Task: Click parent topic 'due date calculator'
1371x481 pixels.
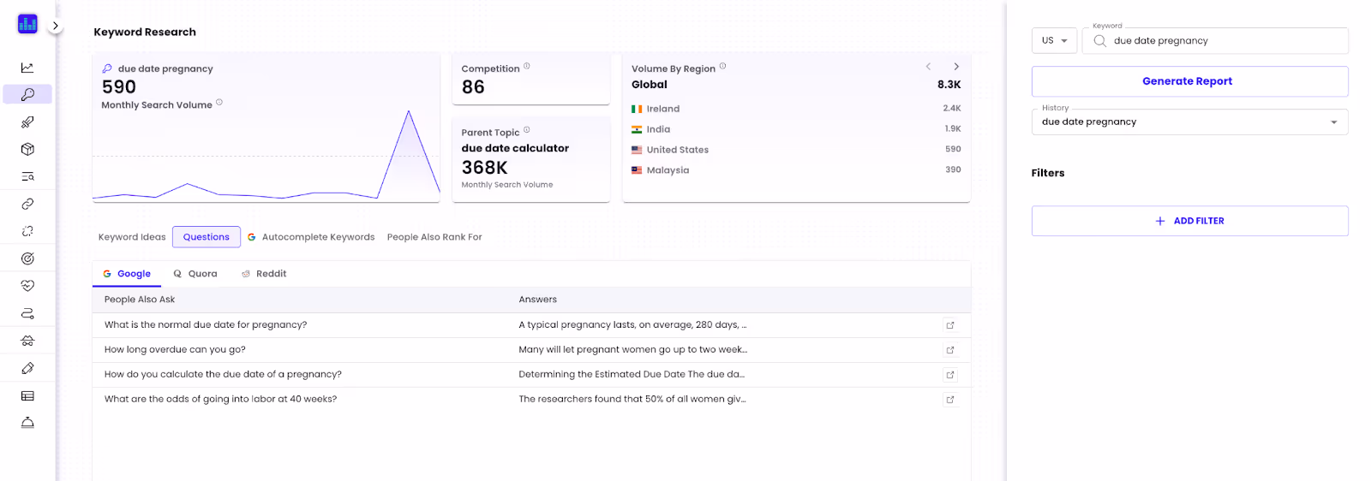Action: click(x=515, y=148)
